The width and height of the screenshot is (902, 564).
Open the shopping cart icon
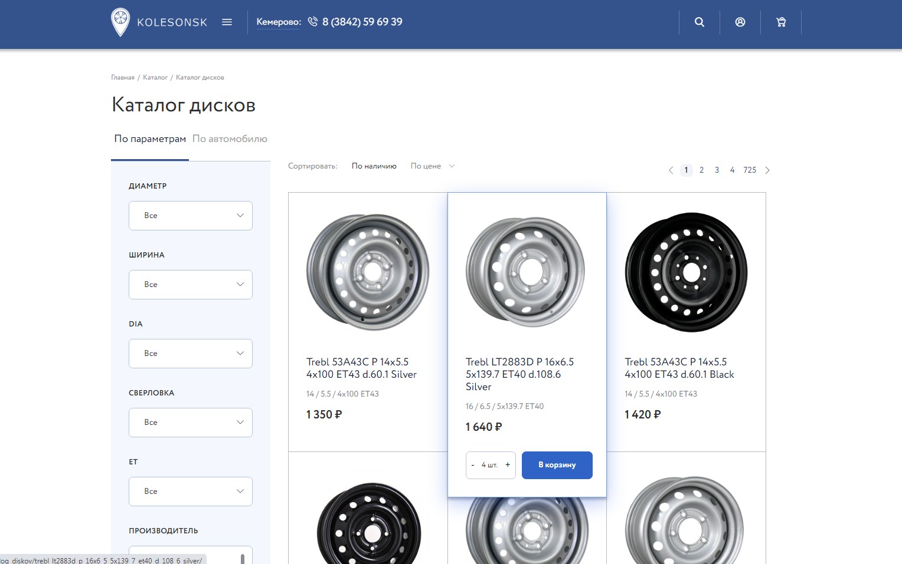pos(781,22)
